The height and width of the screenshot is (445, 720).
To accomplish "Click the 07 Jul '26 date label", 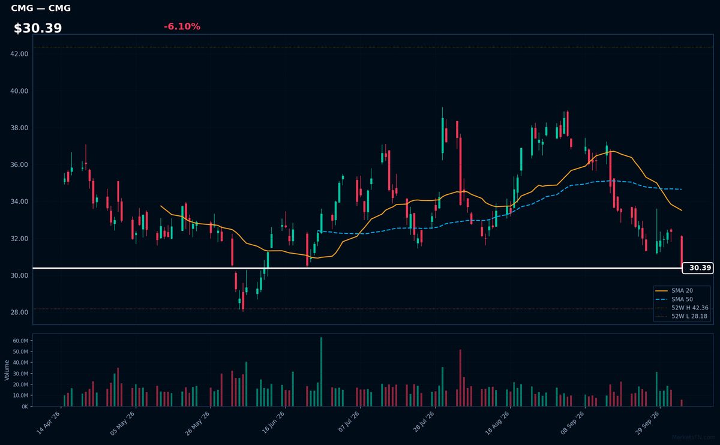I will 348,422.
